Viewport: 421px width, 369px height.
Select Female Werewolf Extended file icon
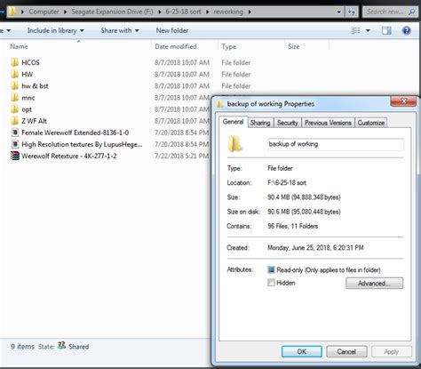pos(15,132)
